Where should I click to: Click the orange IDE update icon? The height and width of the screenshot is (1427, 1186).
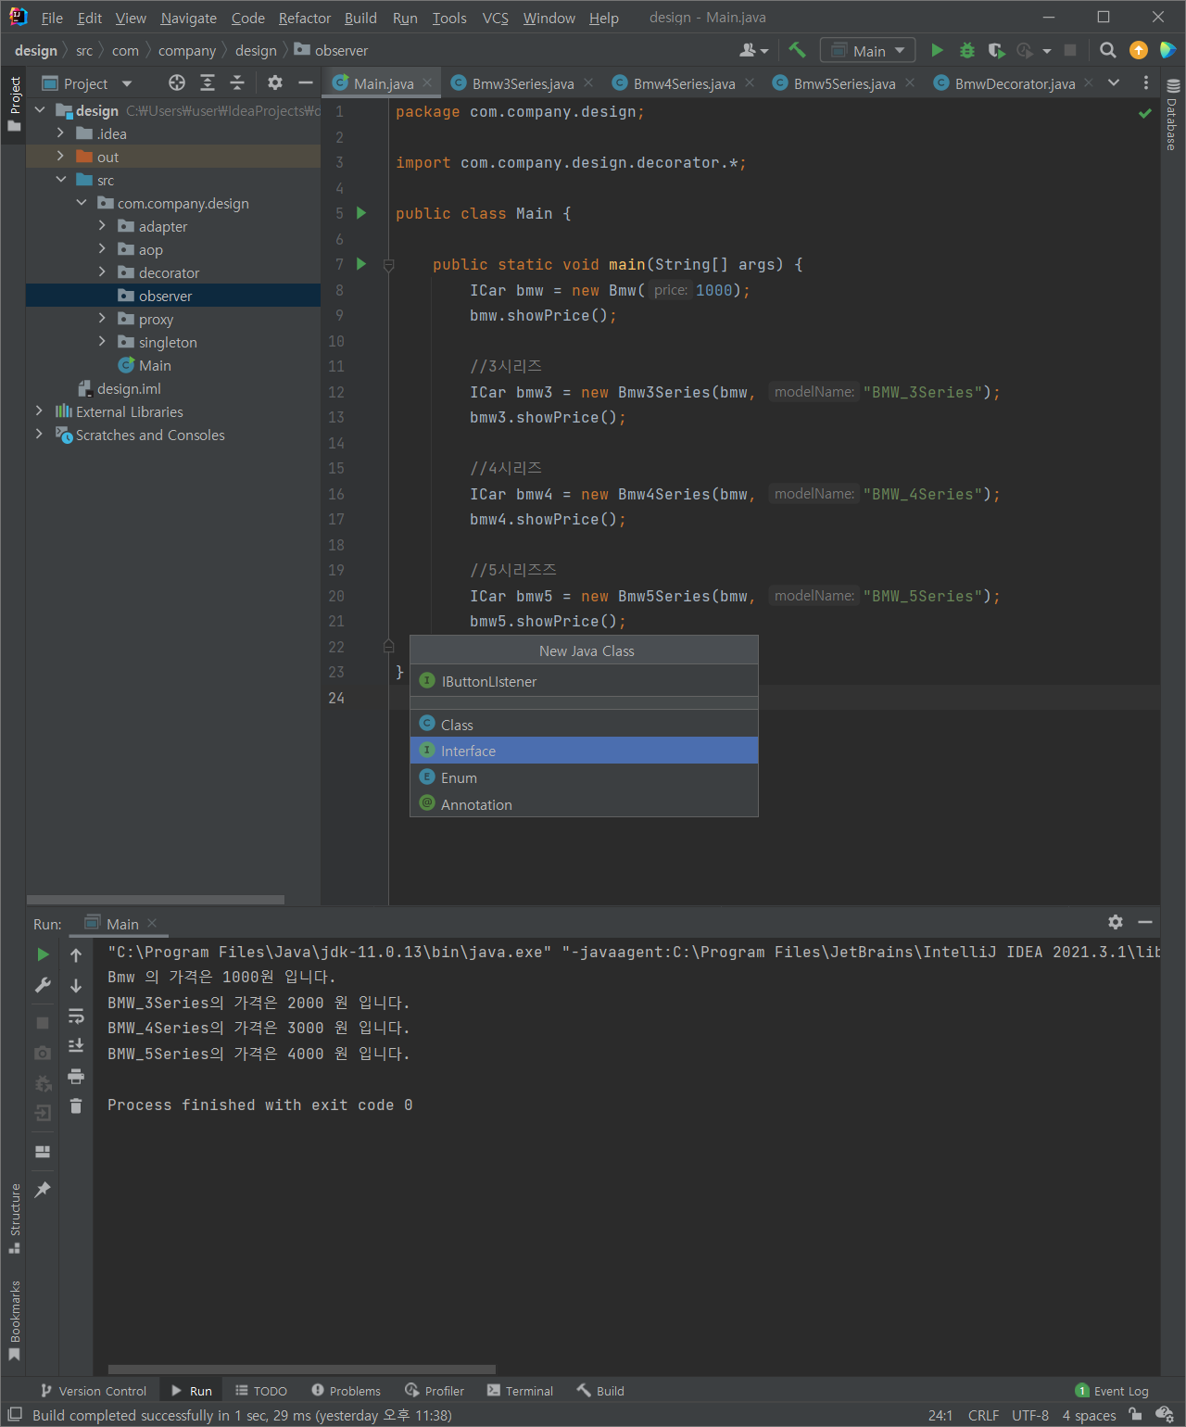[x=1139, y=50]
